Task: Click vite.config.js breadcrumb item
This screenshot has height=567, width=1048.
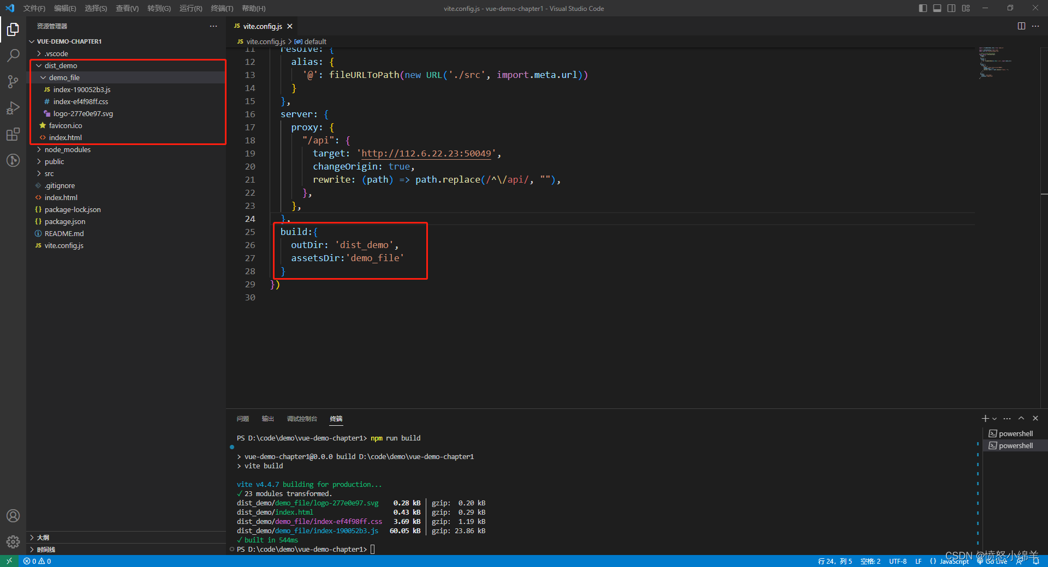Action: point(261,41)
